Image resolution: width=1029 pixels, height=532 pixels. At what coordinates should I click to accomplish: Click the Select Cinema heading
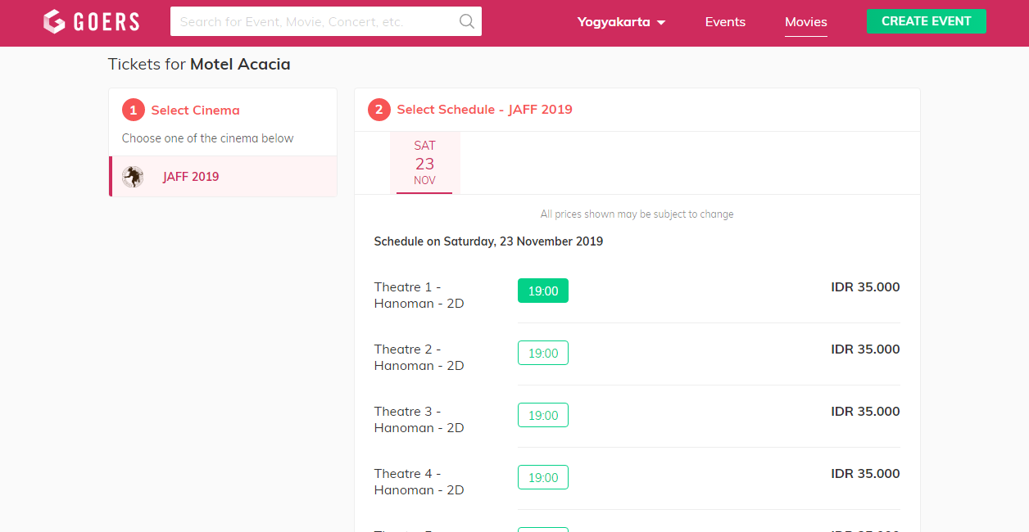tap(195, 110)
